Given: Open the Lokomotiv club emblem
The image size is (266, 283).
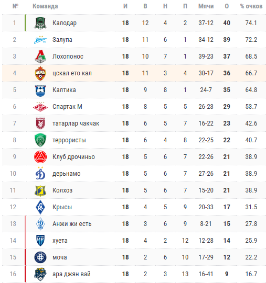Looking at the screenshot, I should 40,56.
